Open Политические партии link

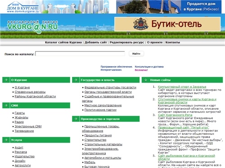(x=100, y=110)
